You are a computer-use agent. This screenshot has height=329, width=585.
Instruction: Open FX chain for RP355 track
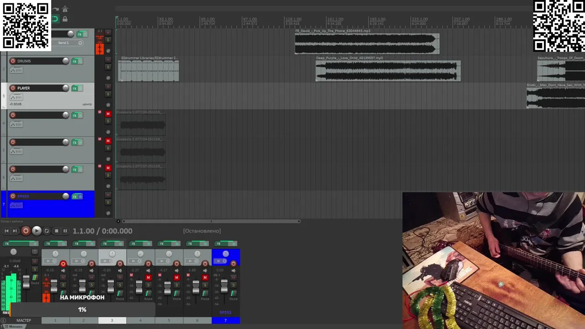(x=74, y=196)
